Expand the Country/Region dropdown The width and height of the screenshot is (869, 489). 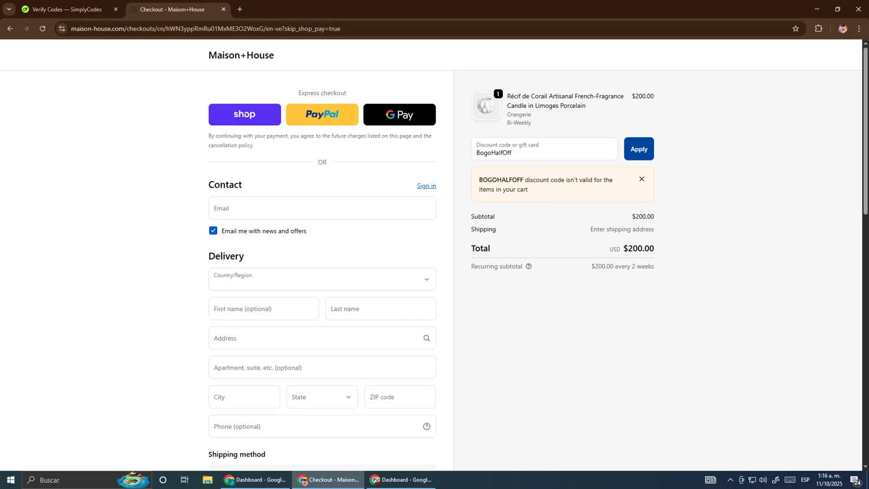tap(322, 279)
